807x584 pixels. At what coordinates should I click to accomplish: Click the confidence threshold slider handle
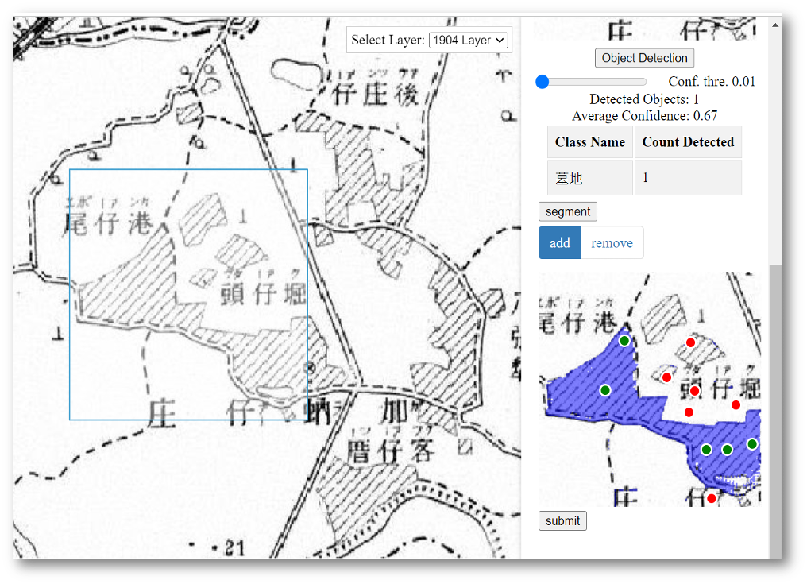[x=543, y=82]
